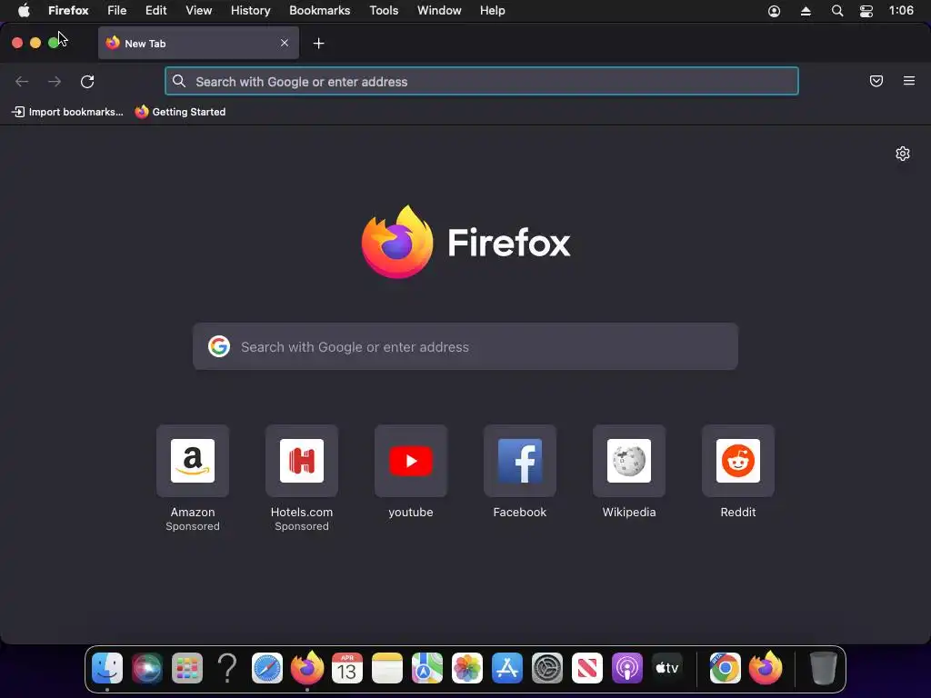Reload the current page
Viewport: 931px width, 698px height.
[x=87, y=81]
